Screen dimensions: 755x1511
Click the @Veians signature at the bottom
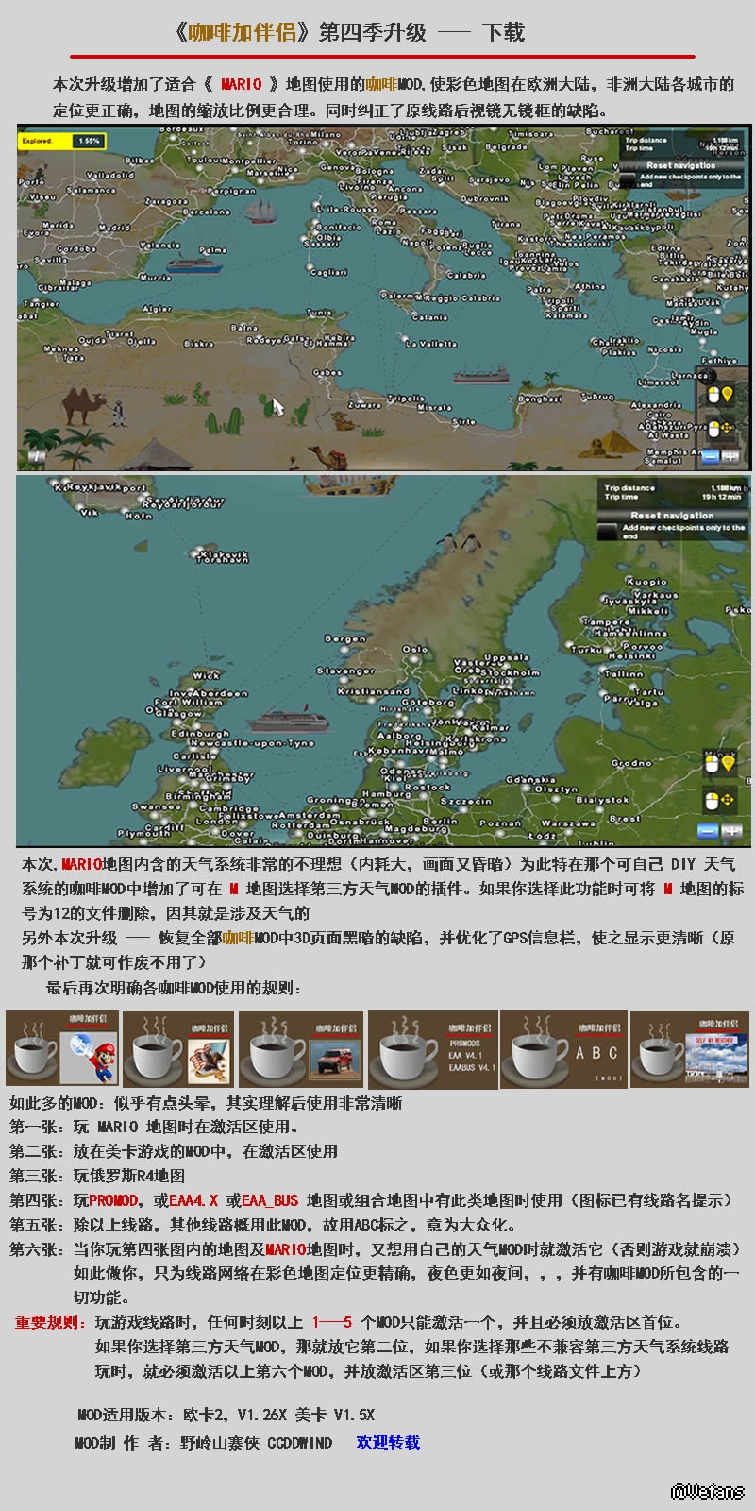coord(707,1491)
